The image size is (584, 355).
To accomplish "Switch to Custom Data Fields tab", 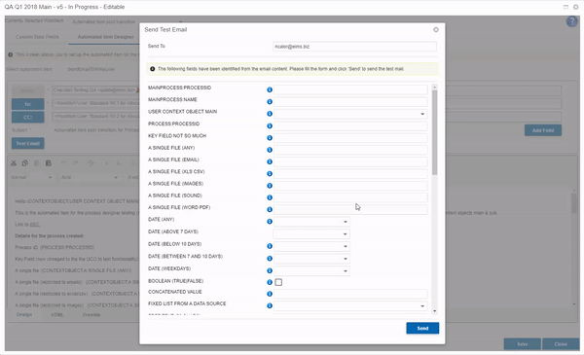I will [x=37, y=37].
